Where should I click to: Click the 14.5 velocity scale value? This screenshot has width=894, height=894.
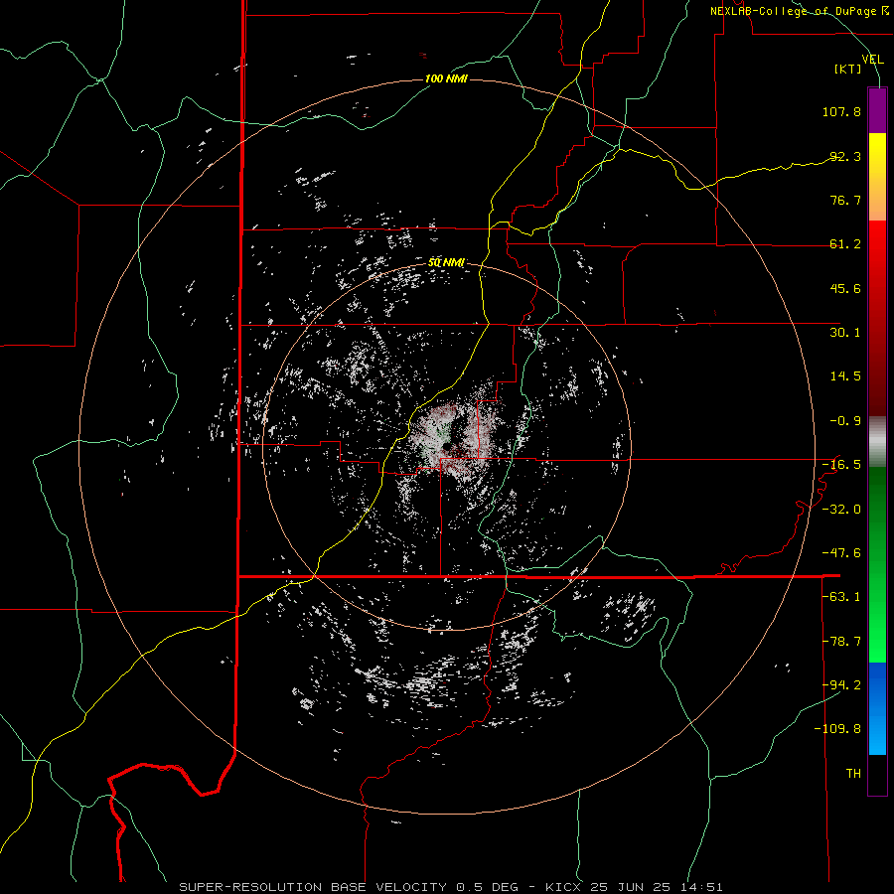coord(845,376)
